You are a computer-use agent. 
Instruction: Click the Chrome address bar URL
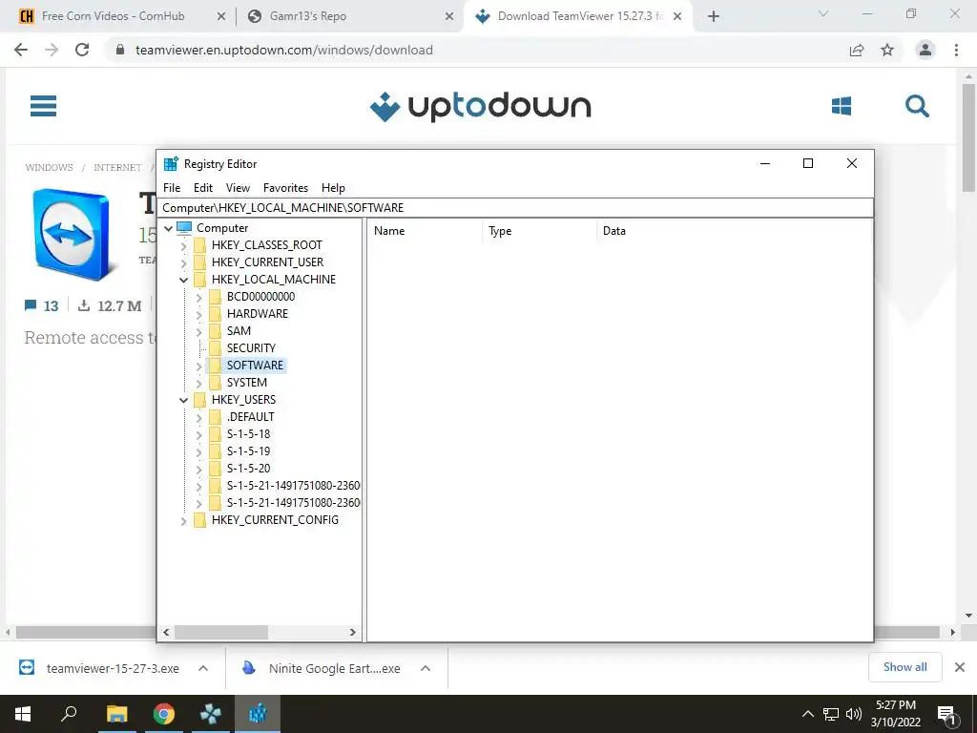click(284, 50)
